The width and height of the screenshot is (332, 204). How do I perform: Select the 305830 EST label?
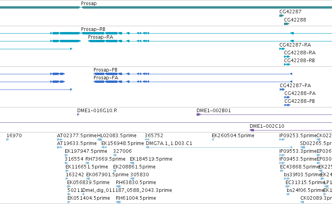[140, 175]
